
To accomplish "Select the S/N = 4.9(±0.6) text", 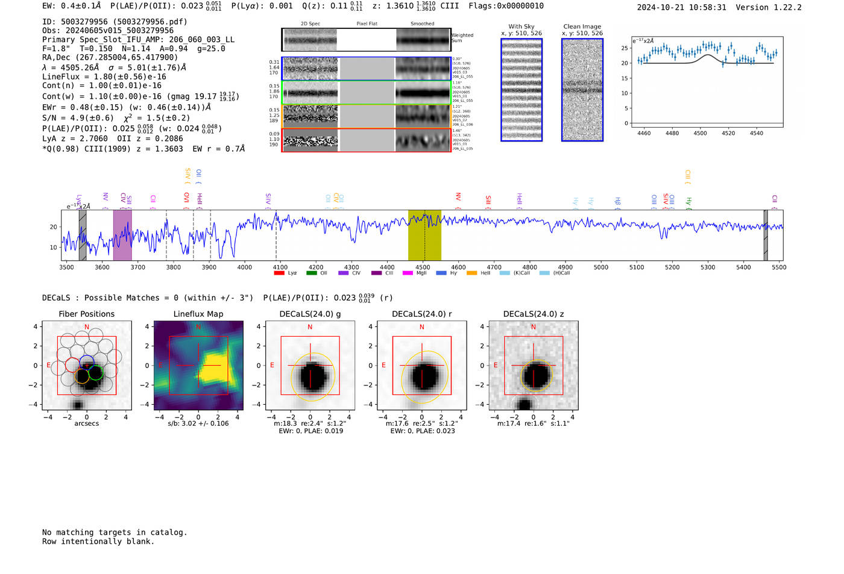I will click(78, 118).
